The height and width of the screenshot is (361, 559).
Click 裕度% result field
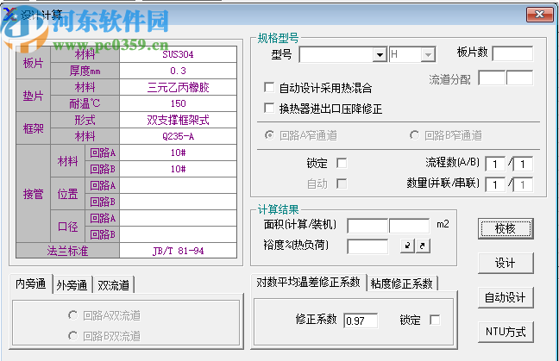click(x=367, y=246)
